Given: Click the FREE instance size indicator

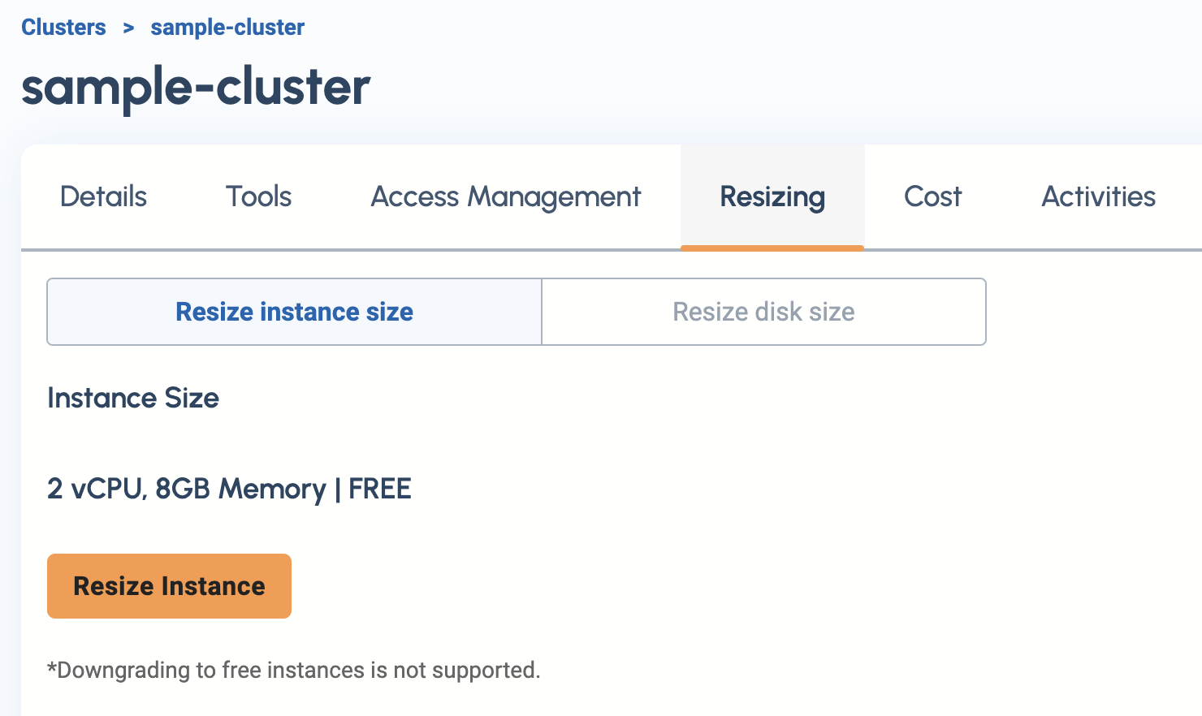Looking at the screenshot, I should pyautogui.click(x=379, y=489).
